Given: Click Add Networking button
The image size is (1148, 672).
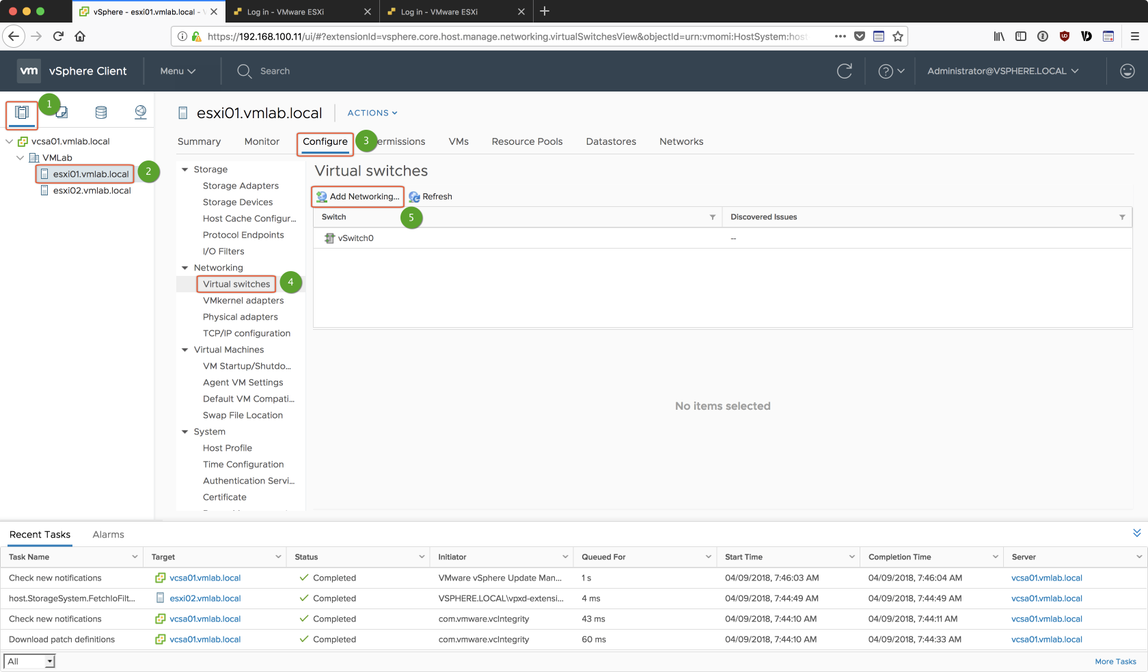Looking at the screenshot, I should coord(358,197).
